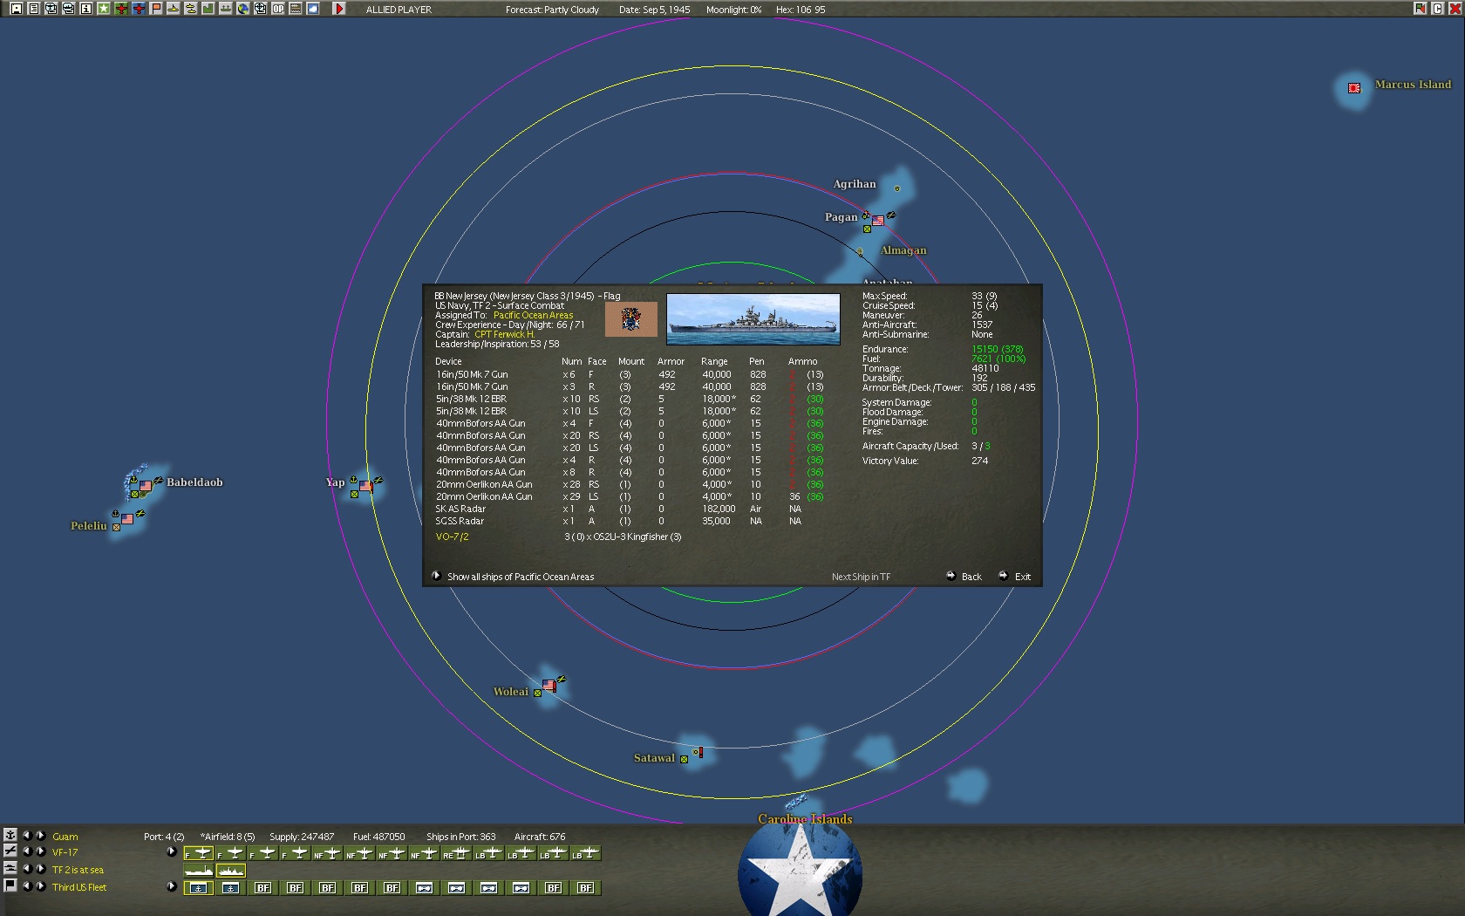
Task: Open the 'TF 2 is at sea' link
Action: (x=78, y=870)
